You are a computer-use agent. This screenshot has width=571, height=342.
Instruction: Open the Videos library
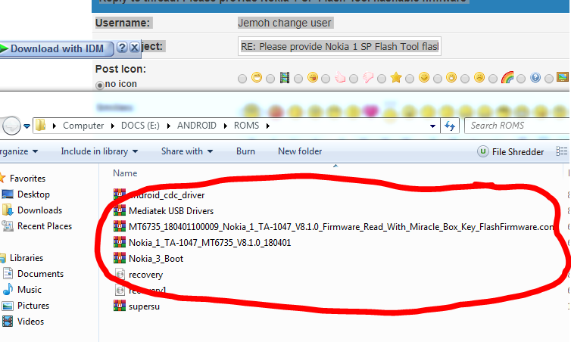click(x=30, y=322)
